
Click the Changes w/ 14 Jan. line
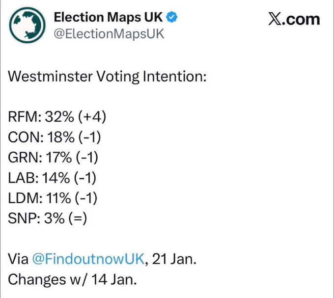point(72,279)
